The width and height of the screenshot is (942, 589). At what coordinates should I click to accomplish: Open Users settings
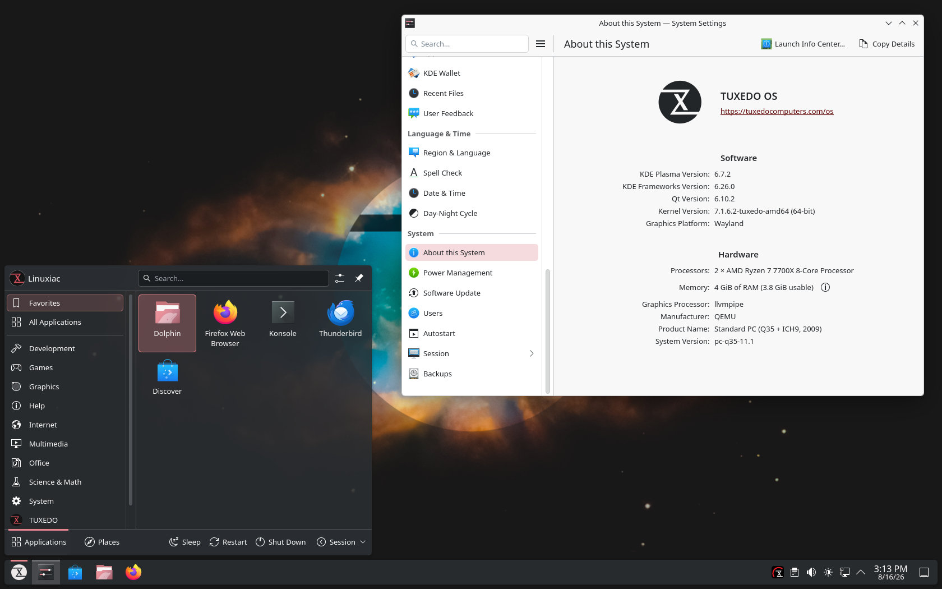[472, 313]
